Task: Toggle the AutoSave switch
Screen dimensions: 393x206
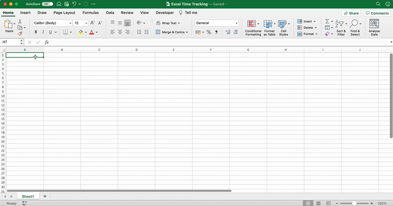Action: (48, 4)
